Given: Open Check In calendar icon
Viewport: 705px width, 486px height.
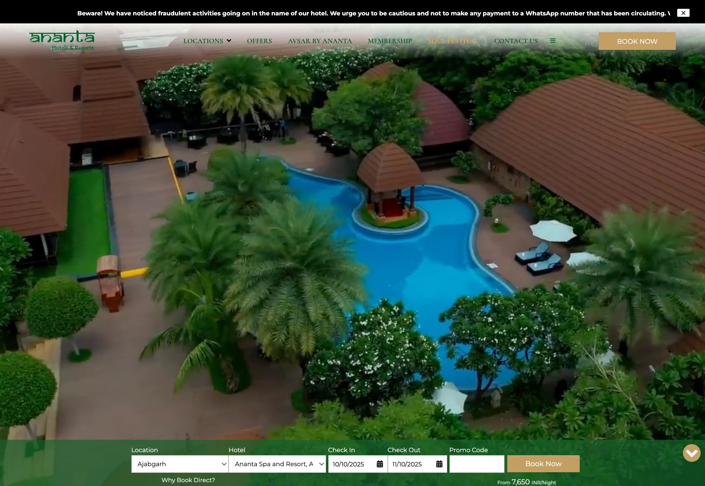Looking at the screenshot, I should coord(379,464).
